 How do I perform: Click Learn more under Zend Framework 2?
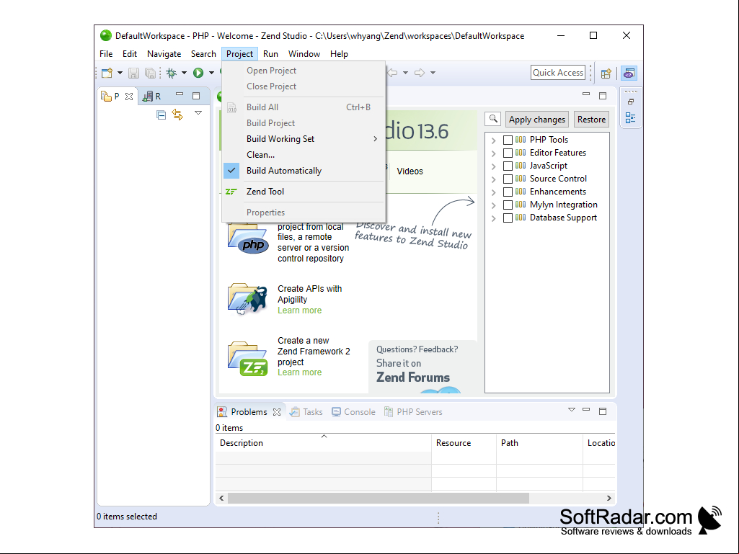[x=300, y=372]
